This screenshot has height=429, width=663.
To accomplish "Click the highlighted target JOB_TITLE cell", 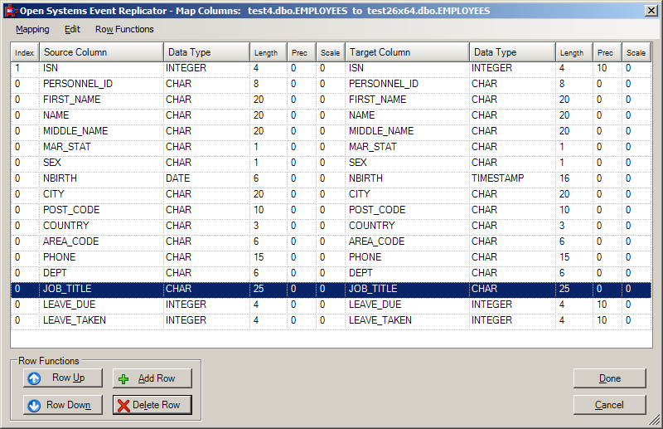I will point(407,289).
